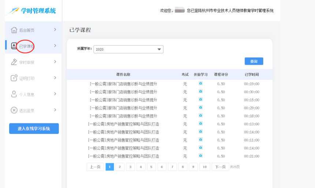Jump to page 6
The image size is (315, 188).
162,167
